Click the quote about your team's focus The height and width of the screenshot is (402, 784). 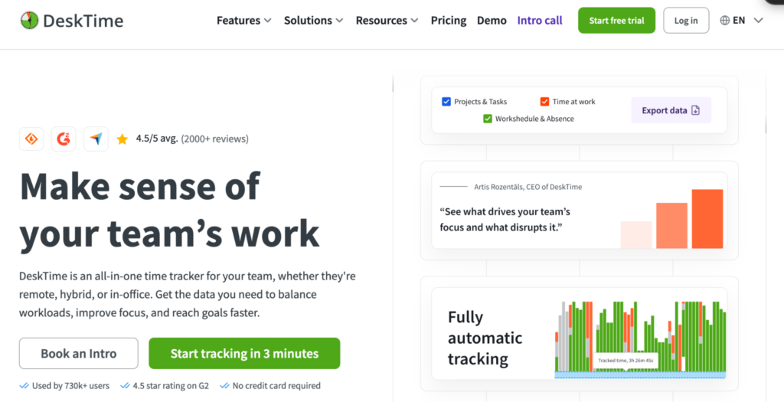coord(505,220)
